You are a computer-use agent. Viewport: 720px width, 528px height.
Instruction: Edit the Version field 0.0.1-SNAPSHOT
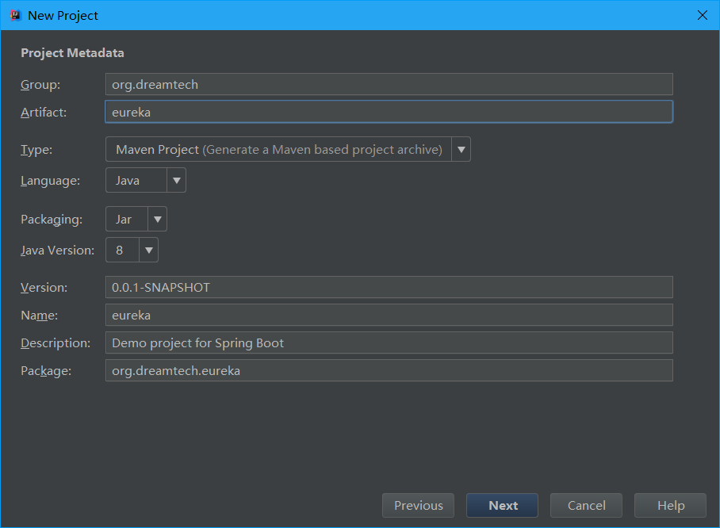click(x=389, y=287)
